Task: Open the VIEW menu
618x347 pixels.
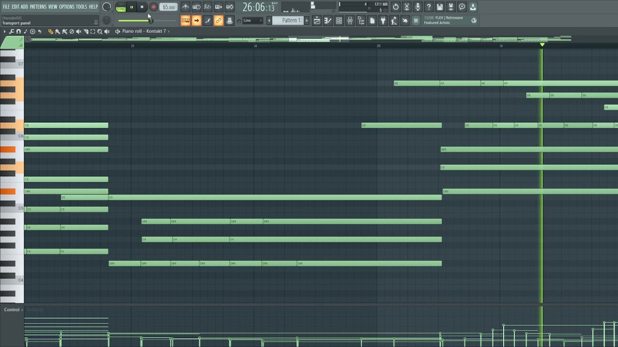Action: click(53, 7)
